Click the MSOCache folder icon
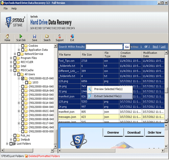 18,70
